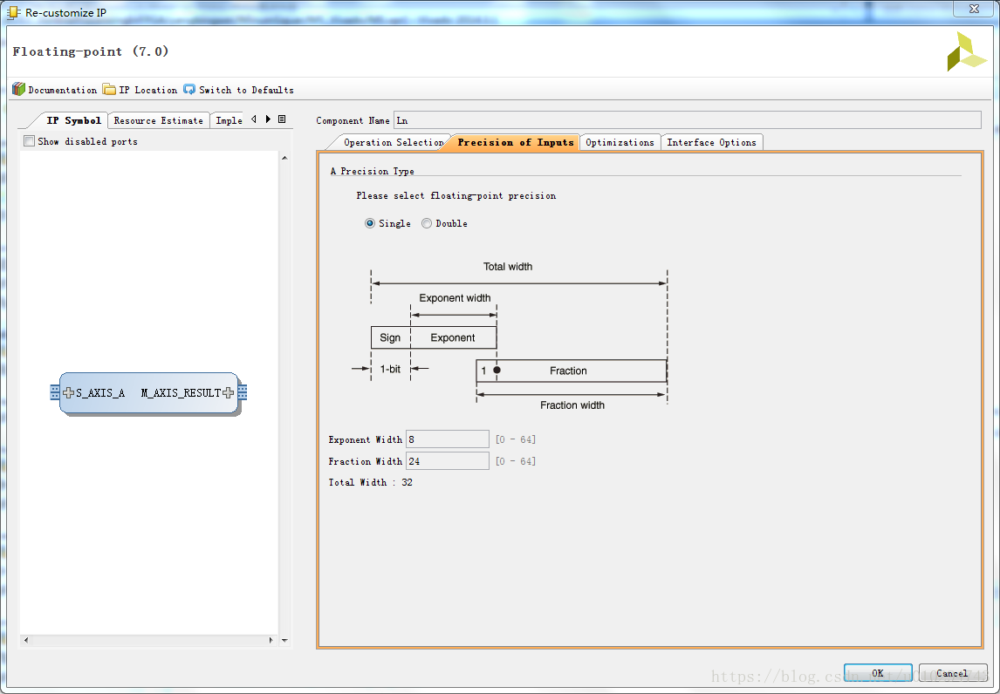
Task: Open the Operation Selection tab
Action: [393, 142]
